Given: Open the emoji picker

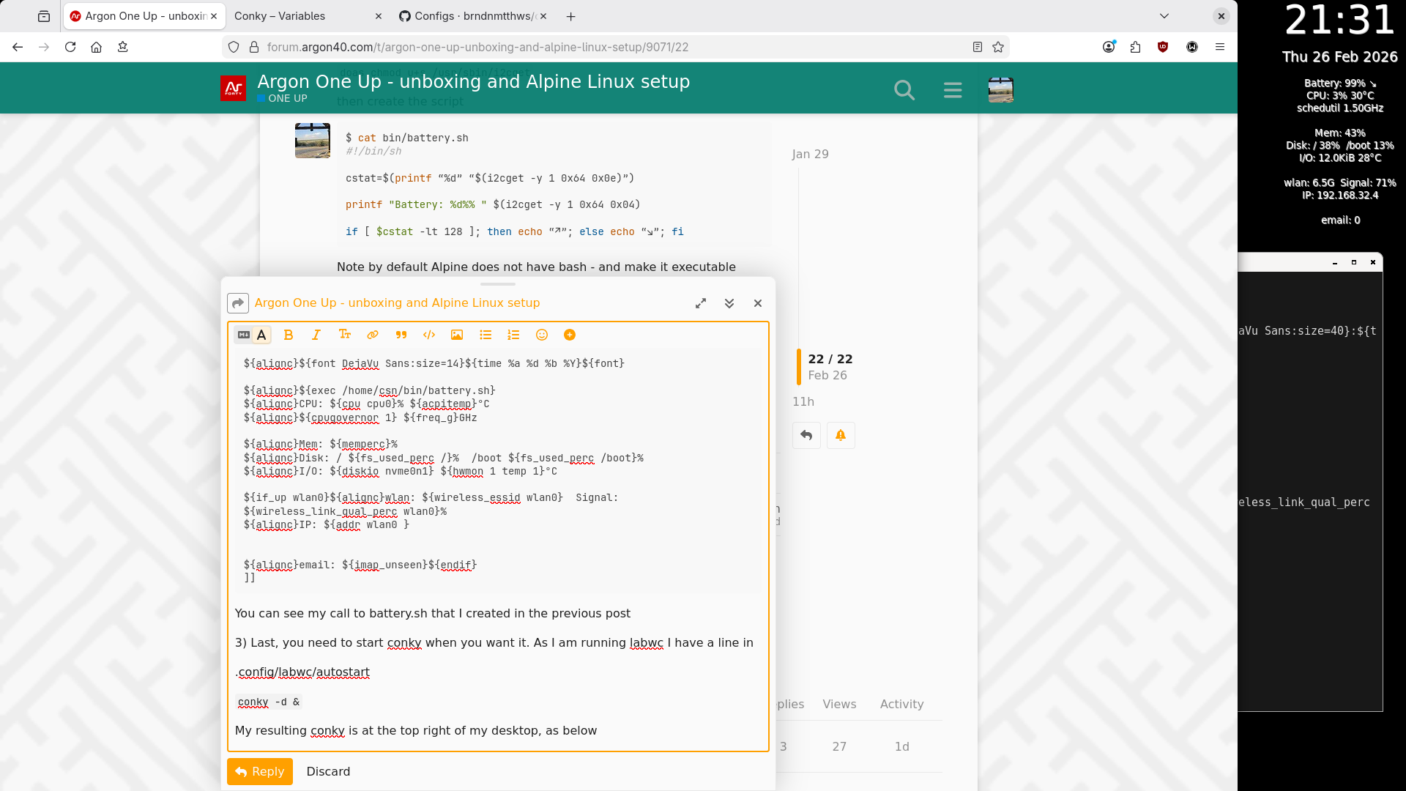Looking at the screenshot, I should point(542,335).
